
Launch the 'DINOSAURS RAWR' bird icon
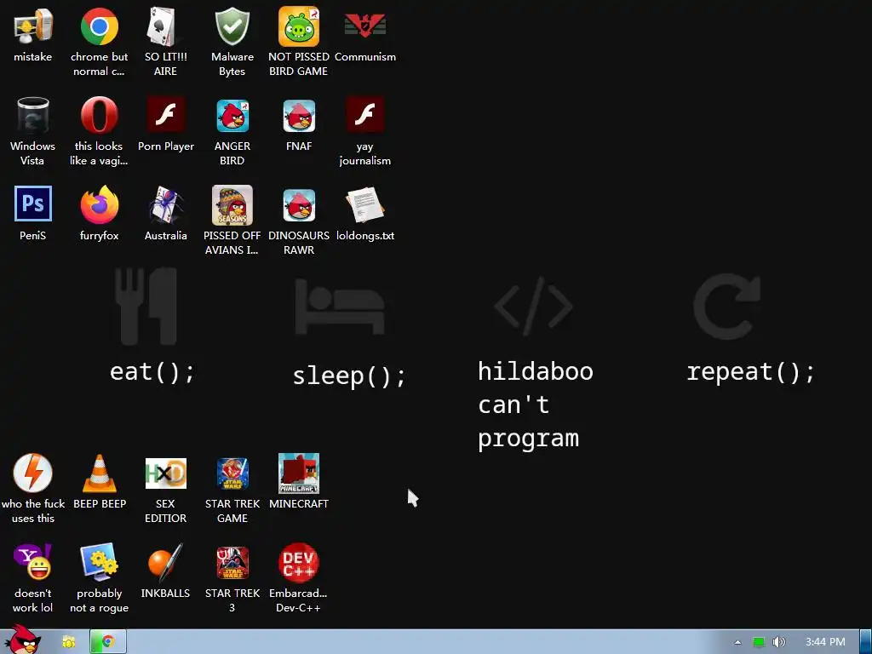click(x=299, y=205)
